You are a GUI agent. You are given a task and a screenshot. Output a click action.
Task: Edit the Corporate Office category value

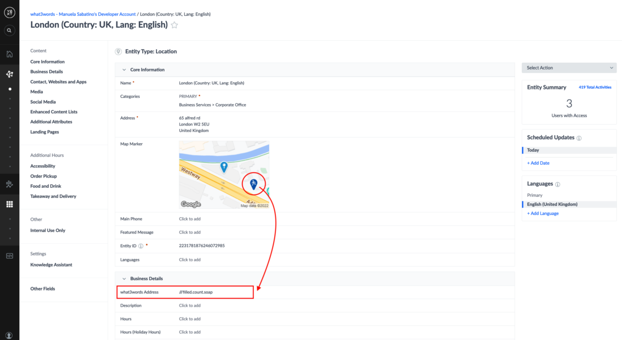(212, 105)
